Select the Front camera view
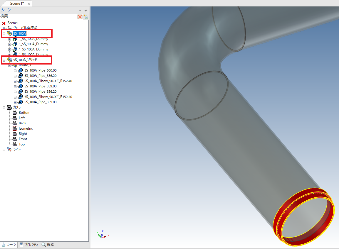The height and width of the screenshot is (249, 339). [x=23, y=139]
